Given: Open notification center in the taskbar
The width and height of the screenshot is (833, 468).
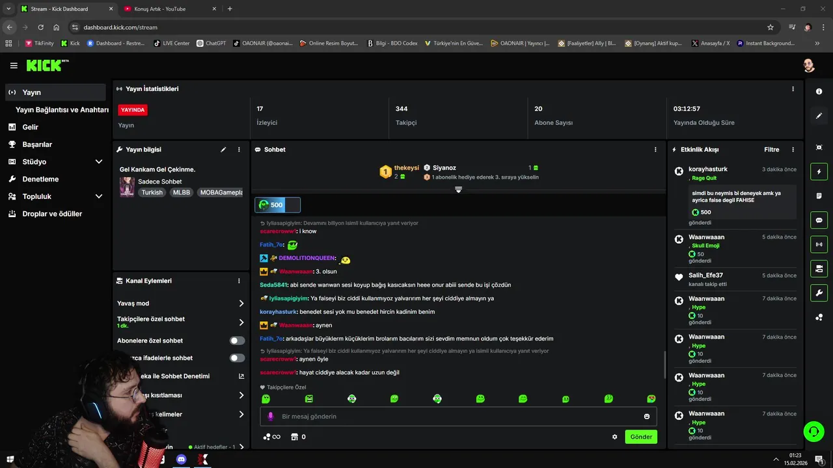Looking at the screenshot, I should click(x=819, y=460).
